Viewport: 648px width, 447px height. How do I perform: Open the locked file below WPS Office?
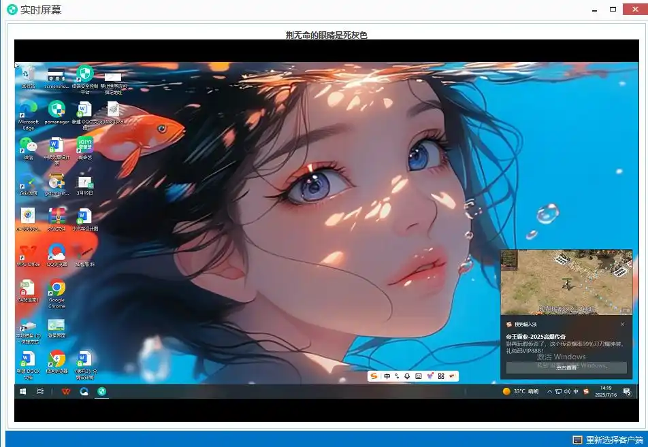[x=28, y=291]
